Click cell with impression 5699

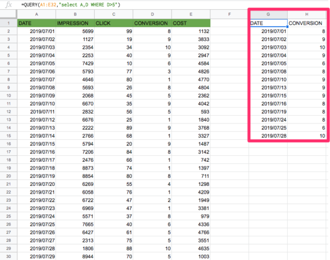pos(75,31)
